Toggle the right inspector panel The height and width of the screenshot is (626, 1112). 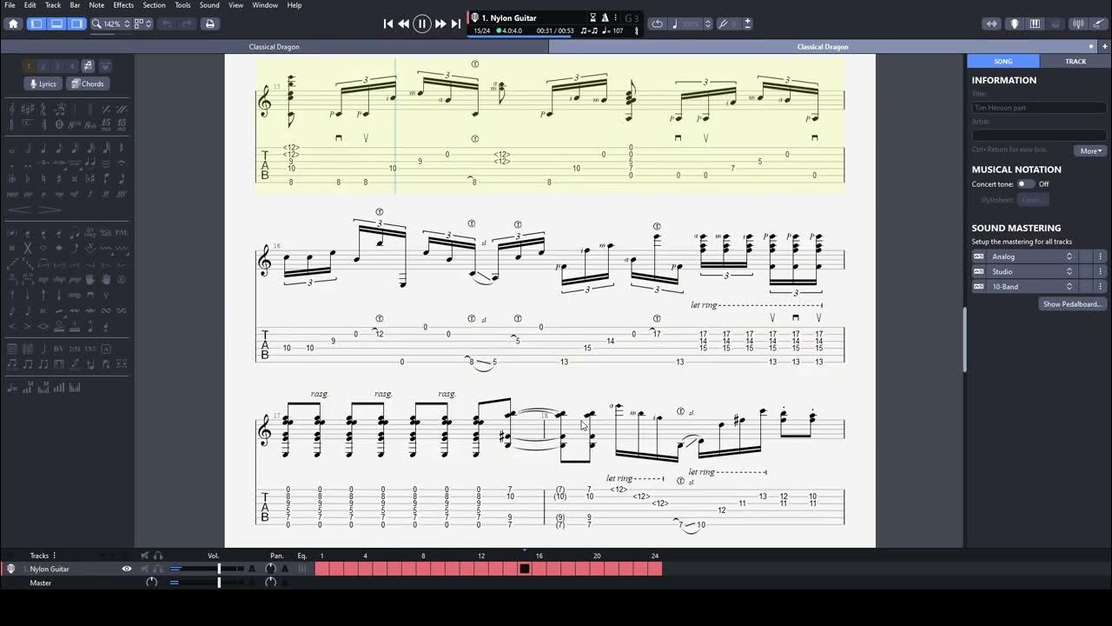[x=76, y=23]
